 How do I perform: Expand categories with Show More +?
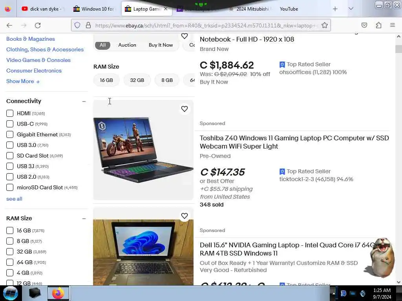coord(23,82)
